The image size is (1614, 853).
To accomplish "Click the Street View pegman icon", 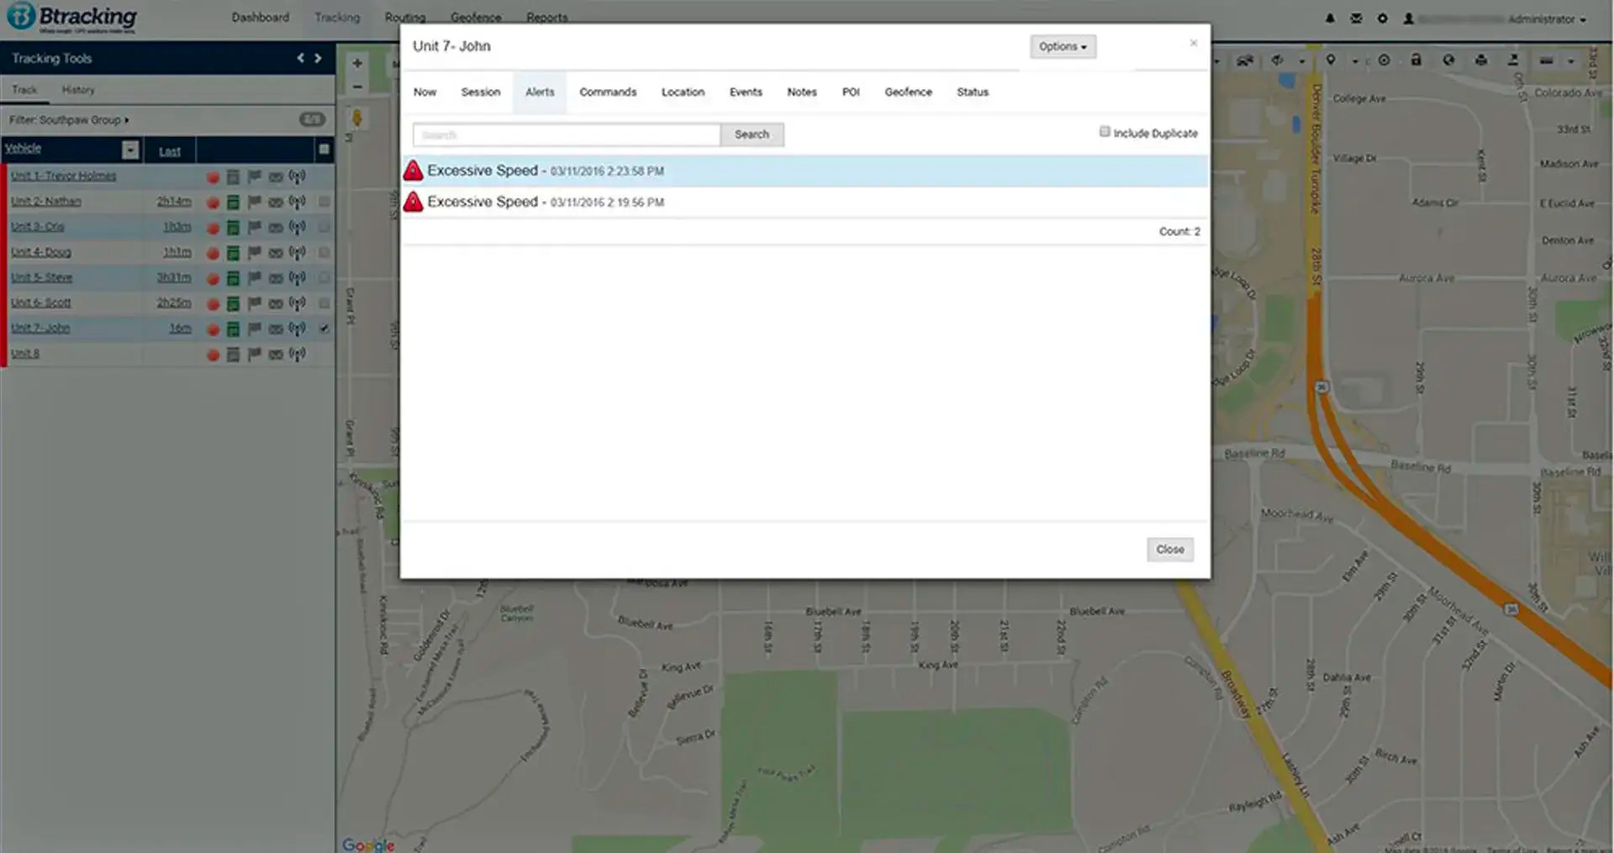I will point(357,118).
